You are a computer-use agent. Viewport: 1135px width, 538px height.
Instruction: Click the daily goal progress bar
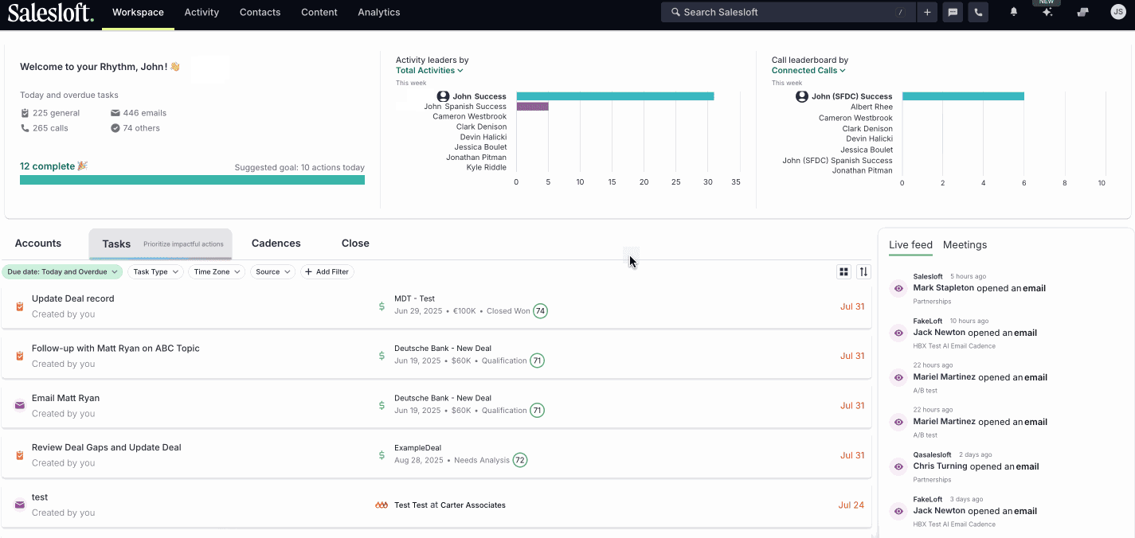coord(191,180)
